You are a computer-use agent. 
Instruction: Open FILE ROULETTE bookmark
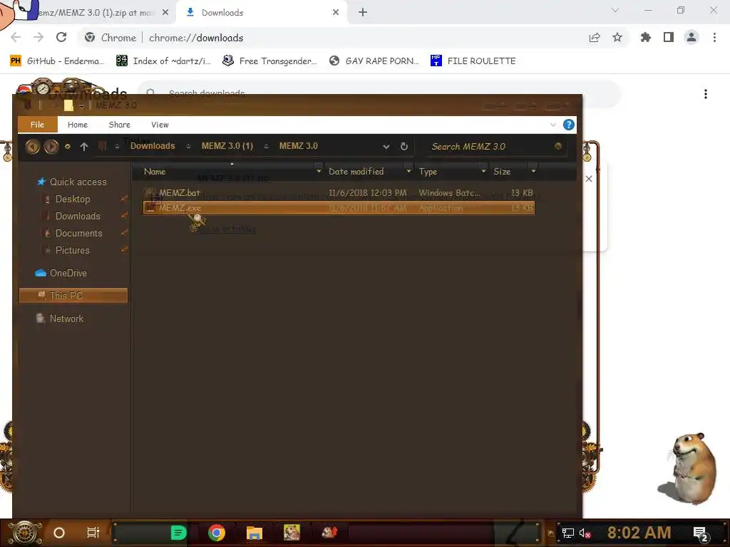[x=473, y=61]
